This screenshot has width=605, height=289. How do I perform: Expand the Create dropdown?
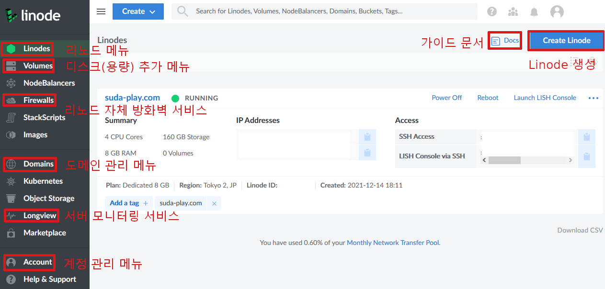(138, 11)
